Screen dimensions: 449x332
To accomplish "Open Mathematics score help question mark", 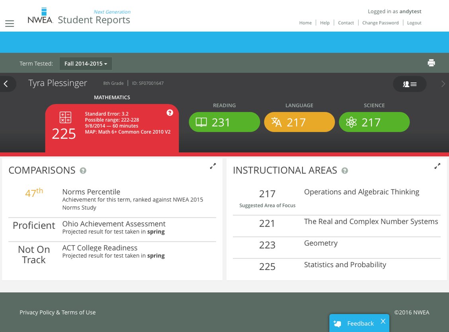I will coord(170,113).
